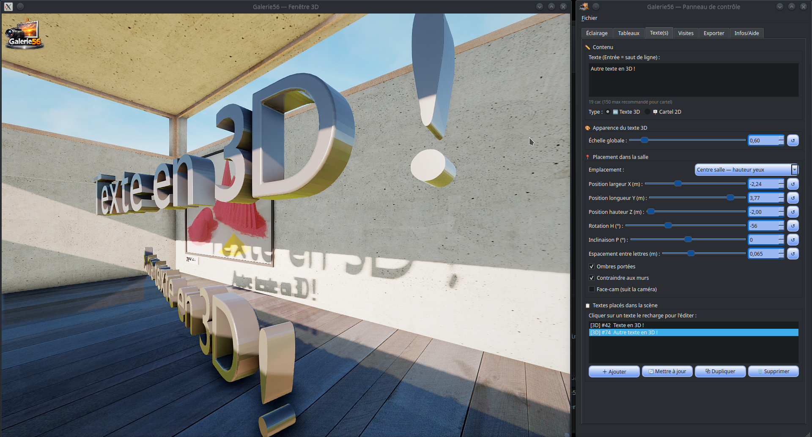Click round pin button in Panneau de contrôle titlebar
Screen dimensions: 812x437
click(x=596, y=7)
